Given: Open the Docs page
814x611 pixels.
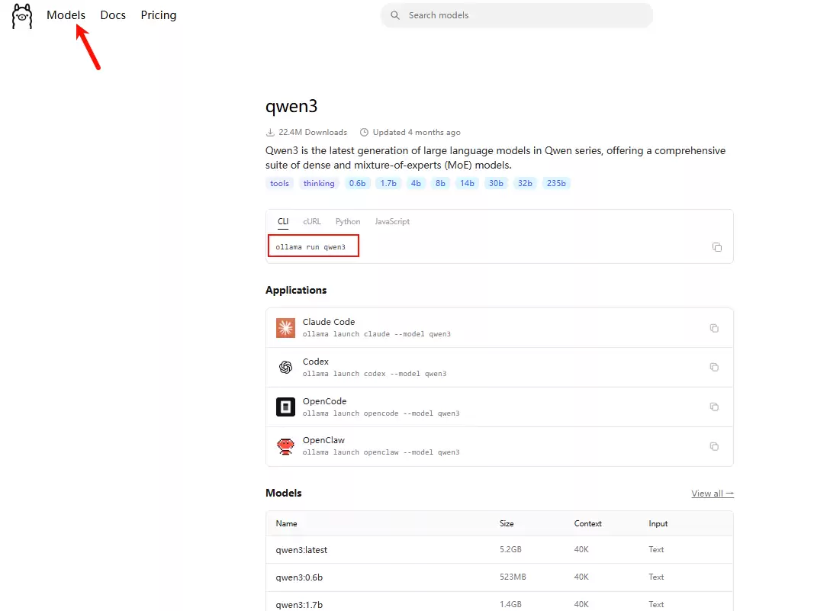Looking at the screenshot, I should pos(113,15).
